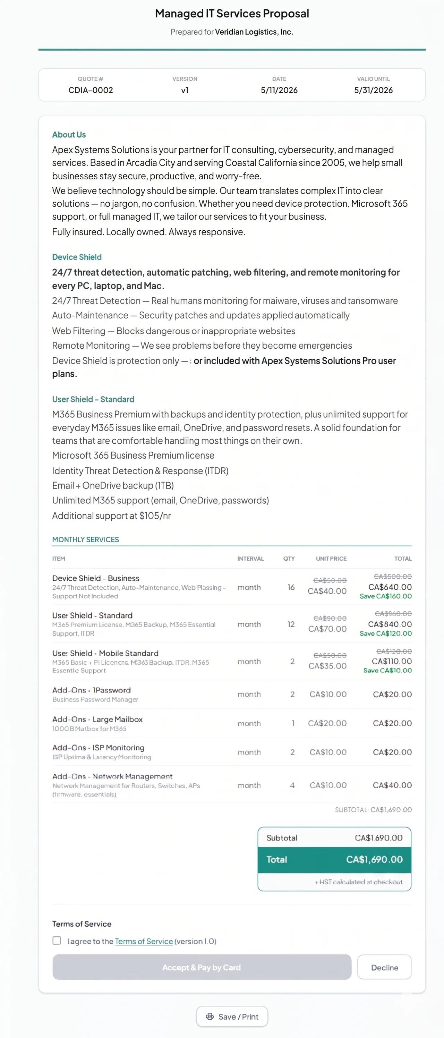Click the version value v1
Screen dimensions: 444x1038
(x=185, y=90)
